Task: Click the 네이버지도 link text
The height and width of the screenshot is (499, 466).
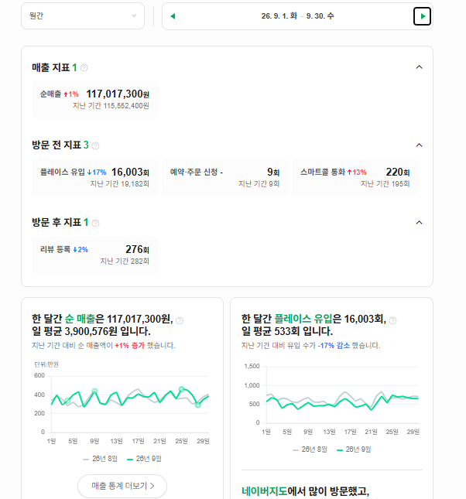Action: click(265, 491)
